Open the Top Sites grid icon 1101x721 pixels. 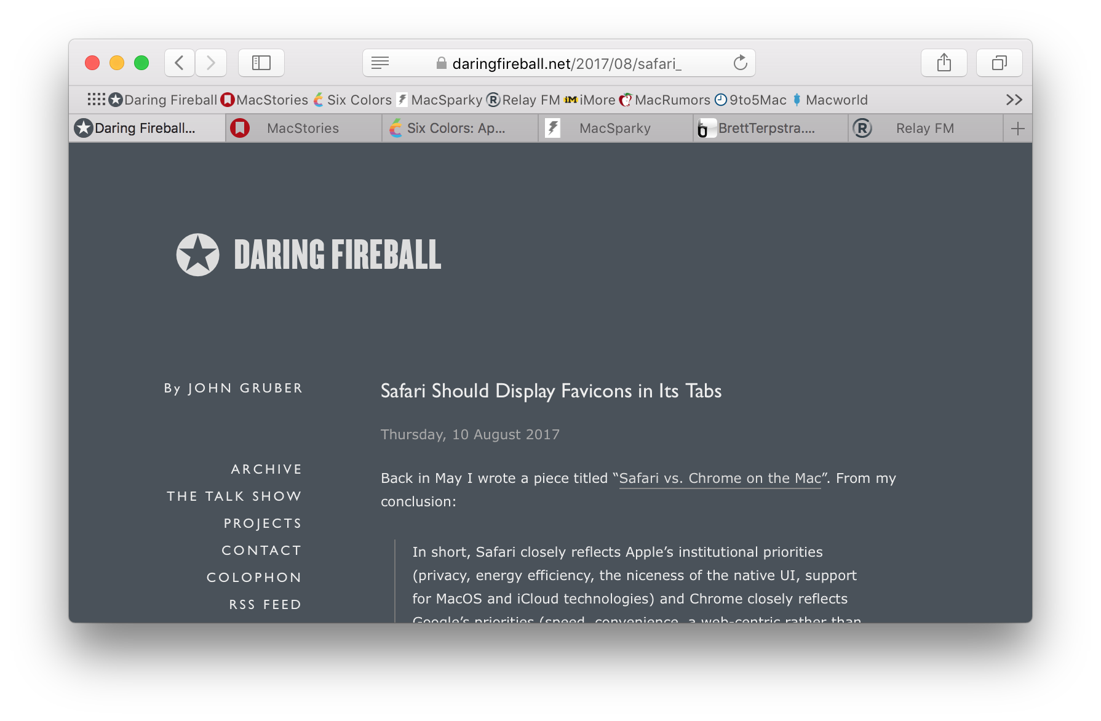pyautogui.click(x=97, y=100)
